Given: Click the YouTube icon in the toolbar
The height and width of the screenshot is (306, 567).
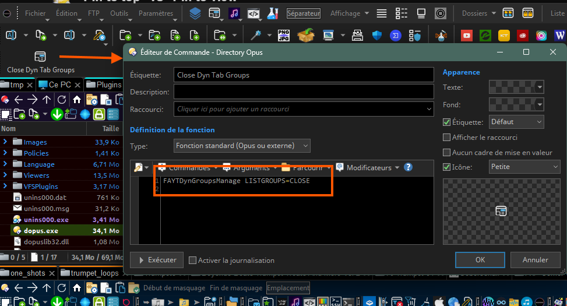Looking at the screenshot, I should [466, 36].
